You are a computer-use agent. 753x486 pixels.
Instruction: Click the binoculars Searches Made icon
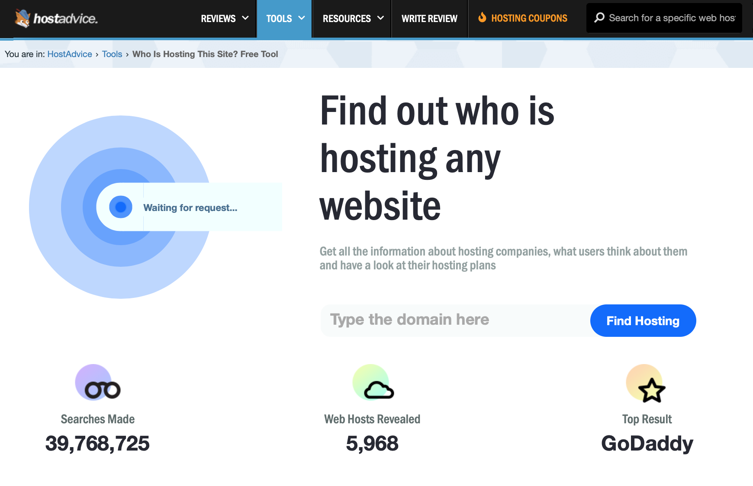[x=98, y=383]
